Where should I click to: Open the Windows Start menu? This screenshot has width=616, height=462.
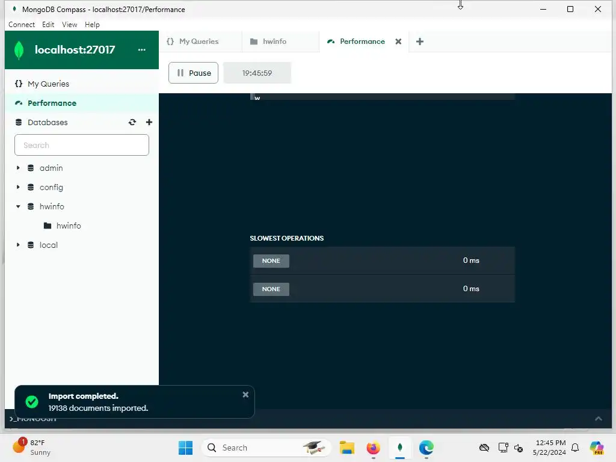pos(185,448)
